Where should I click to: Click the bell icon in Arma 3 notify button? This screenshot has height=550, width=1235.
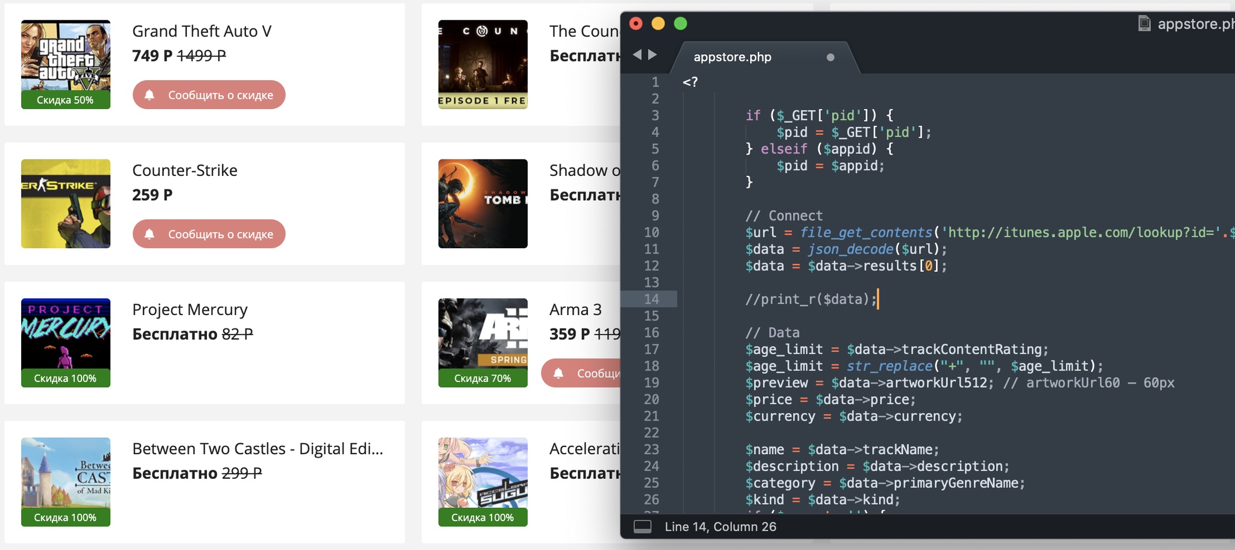pyautogui.click(x=558, y=373)
